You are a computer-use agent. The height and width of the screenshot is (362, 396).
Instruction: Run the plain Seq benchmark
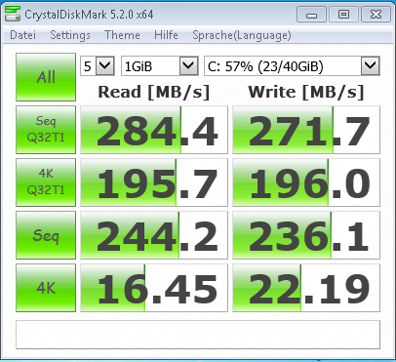click(x=46, y=235)
